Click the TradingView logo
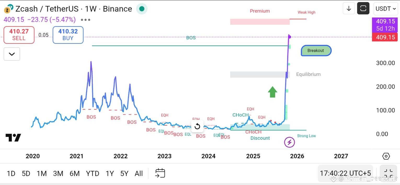400x185 pixels. click(x=13, y=138)
